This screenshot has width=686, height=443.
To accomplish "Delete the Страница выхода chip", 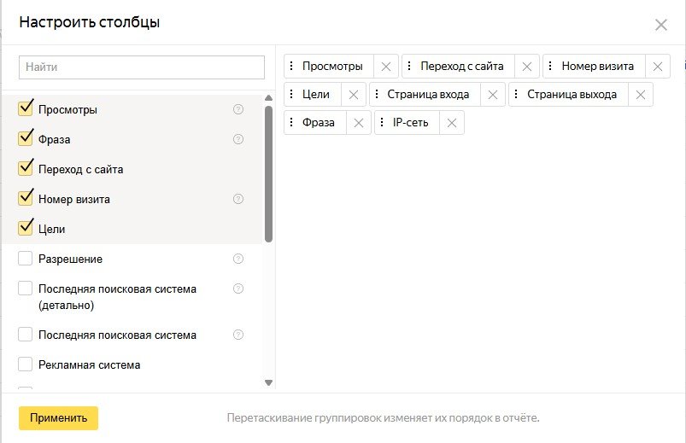I will (x=640, y=95).
